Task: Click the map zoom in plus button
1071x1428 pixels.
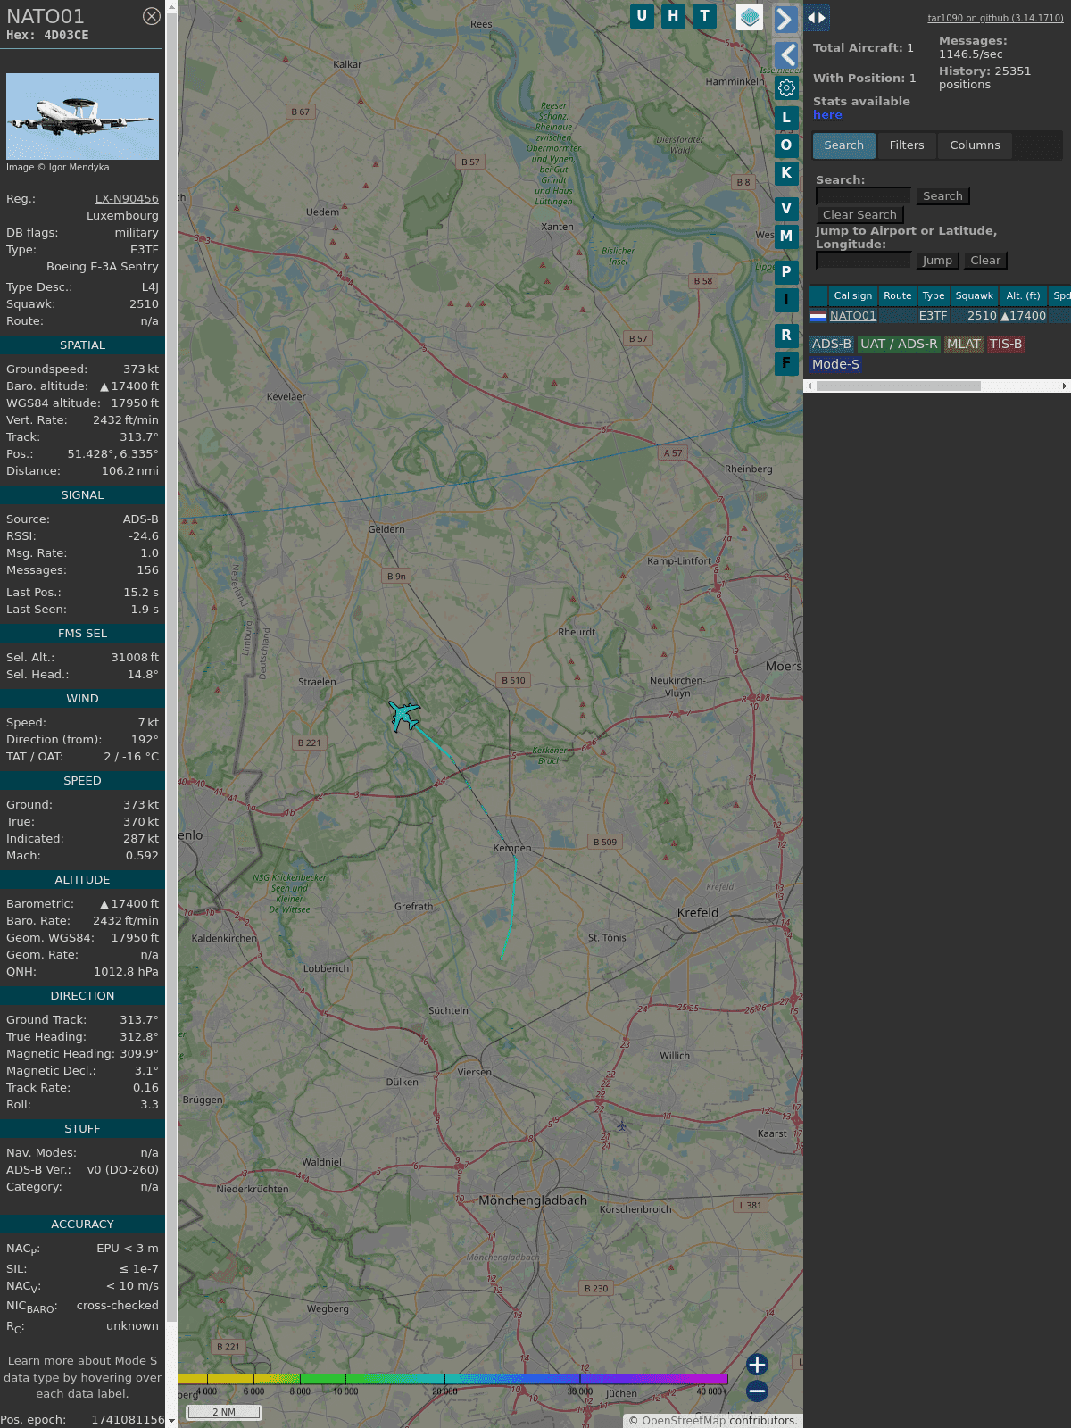Action: click(x=757, y=1364)
